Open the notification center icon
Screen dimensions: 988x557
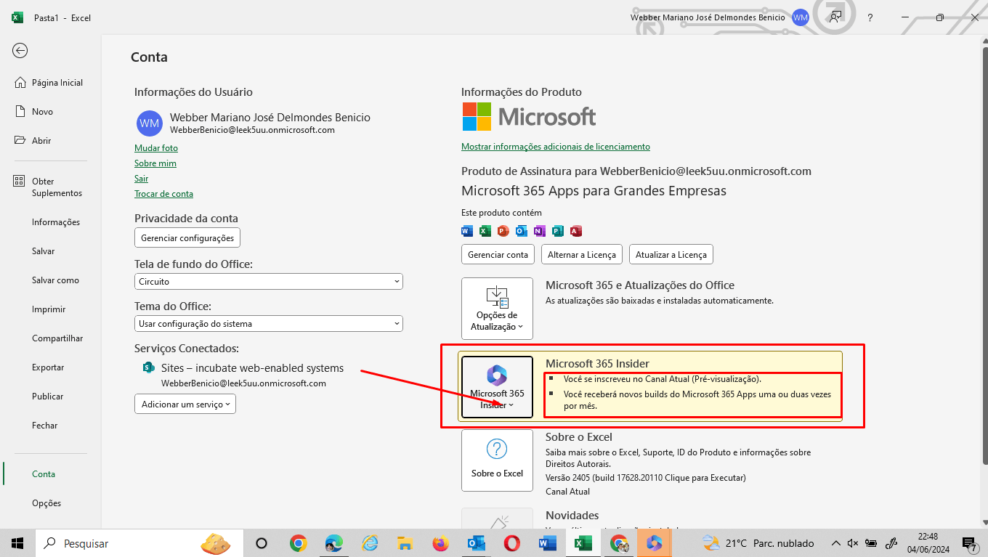pyautogui.click(x=968, y=543)
